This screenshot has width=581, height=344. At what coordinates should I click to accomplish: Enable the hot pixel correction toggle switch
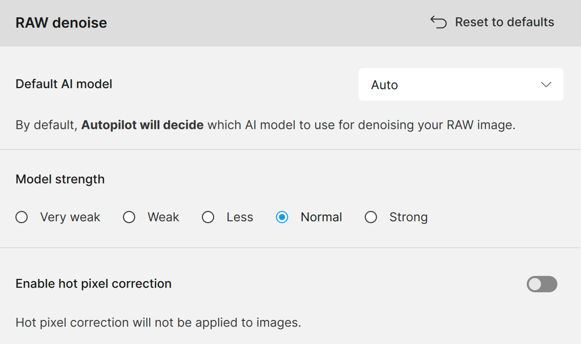(542, 284)
